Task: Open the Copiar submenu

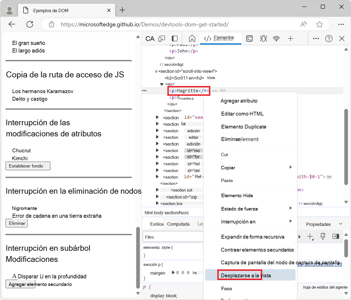Action: click(x=250, y=168)
